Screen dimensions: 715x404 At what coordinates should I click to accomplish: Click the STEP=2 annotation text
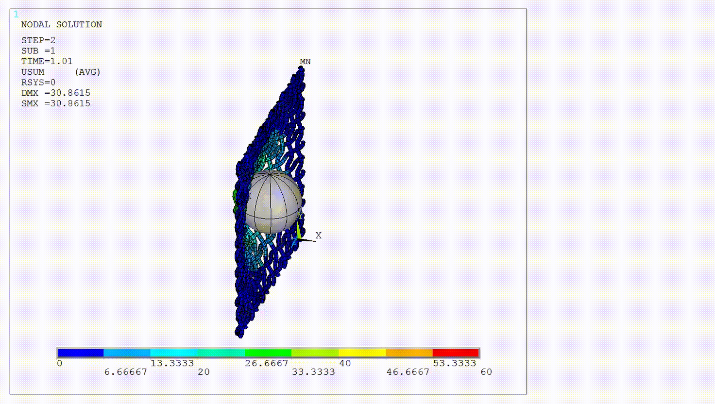point(38,40)
